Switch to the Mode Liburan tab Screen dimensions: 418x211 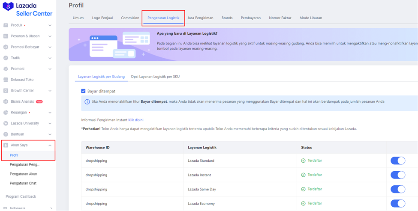coord(310,18)
